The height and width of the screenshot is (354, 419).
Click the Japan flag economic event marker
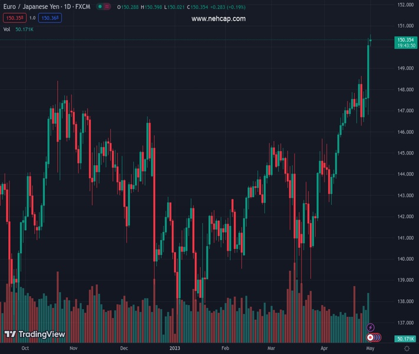click(x=370, y=337)
